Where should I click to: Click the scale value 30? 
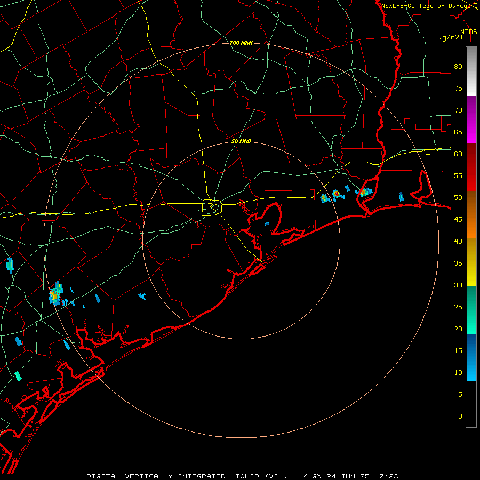458,285
